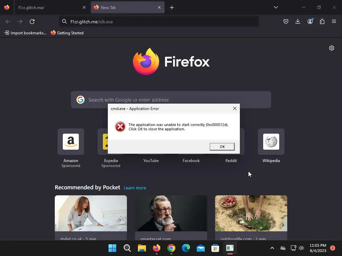
Task: Open the Downloads panel icon
Action: point(298,21)
